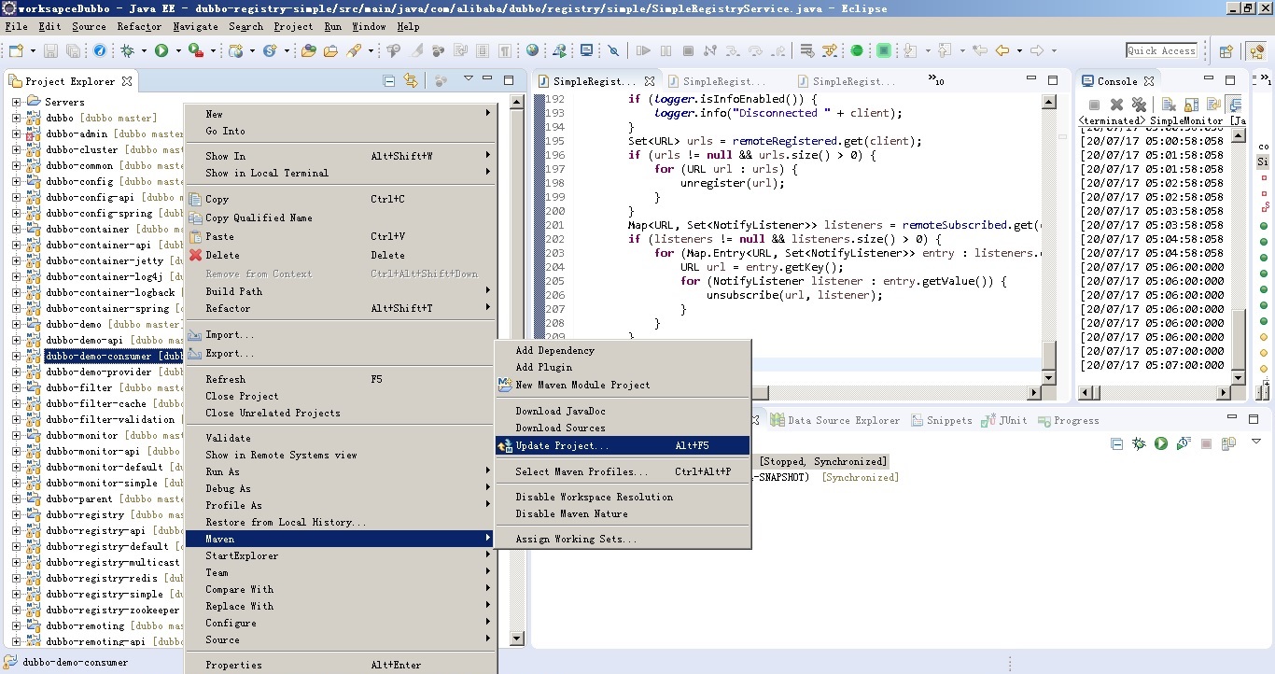The width and height of the screenshot is (1275, 674).
Task: Click editor vertical scrollbar up arrow
Action: click(1049, 102)
